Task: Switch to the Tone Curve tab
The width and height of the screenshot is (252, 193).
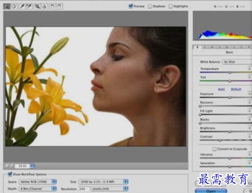Action: point(205,47)
